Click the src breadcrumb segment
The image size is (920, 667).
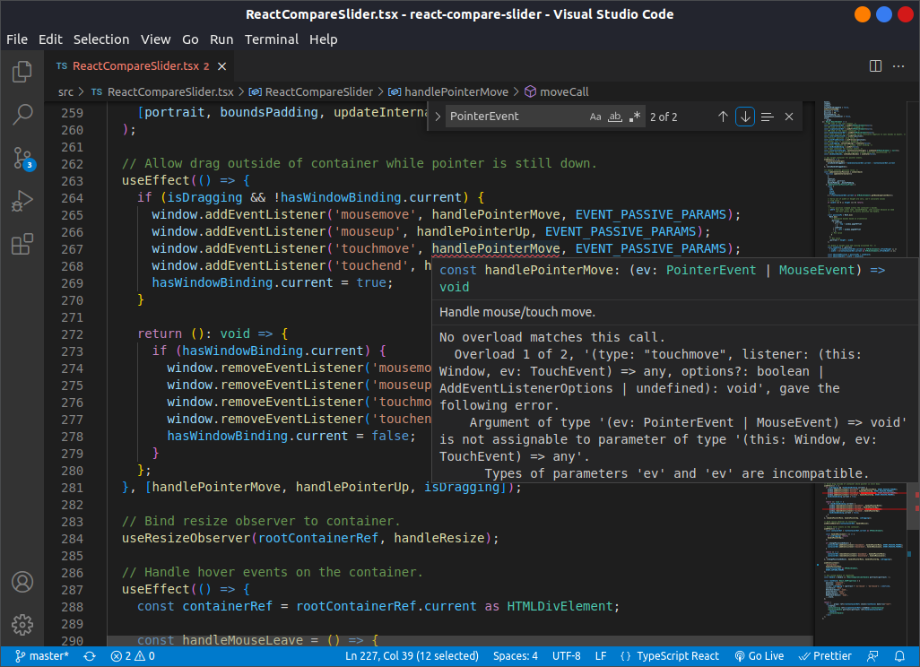point(65,92)
